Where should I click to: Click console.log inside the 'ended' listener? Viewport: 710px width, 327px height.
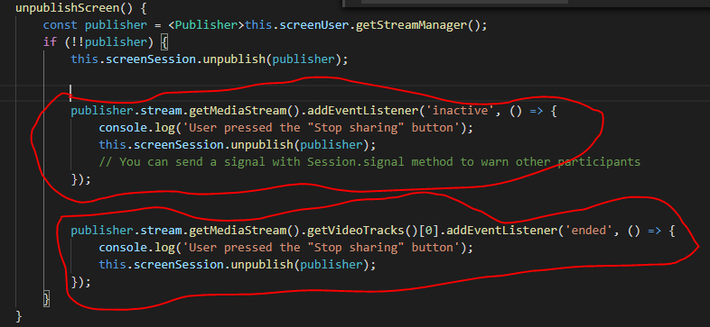(136, 248)
